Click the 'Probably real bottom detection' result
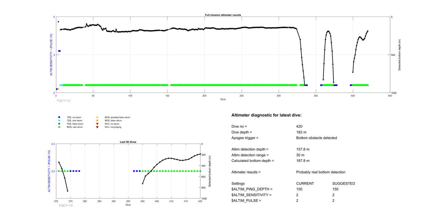Screen dimensions: 431x223 [320, 172]
